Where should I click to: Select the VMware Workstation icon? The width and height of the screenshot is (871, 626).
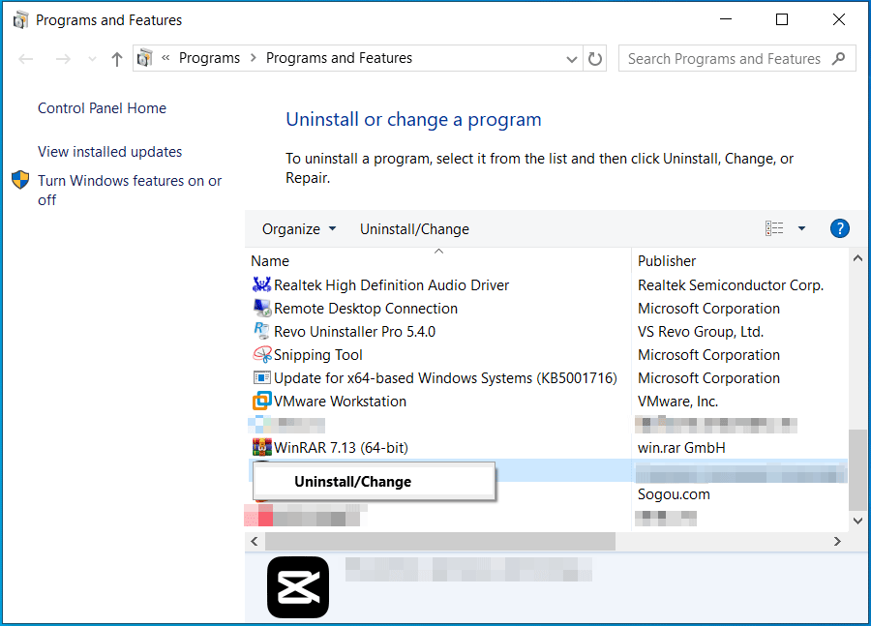click(261, 401)
